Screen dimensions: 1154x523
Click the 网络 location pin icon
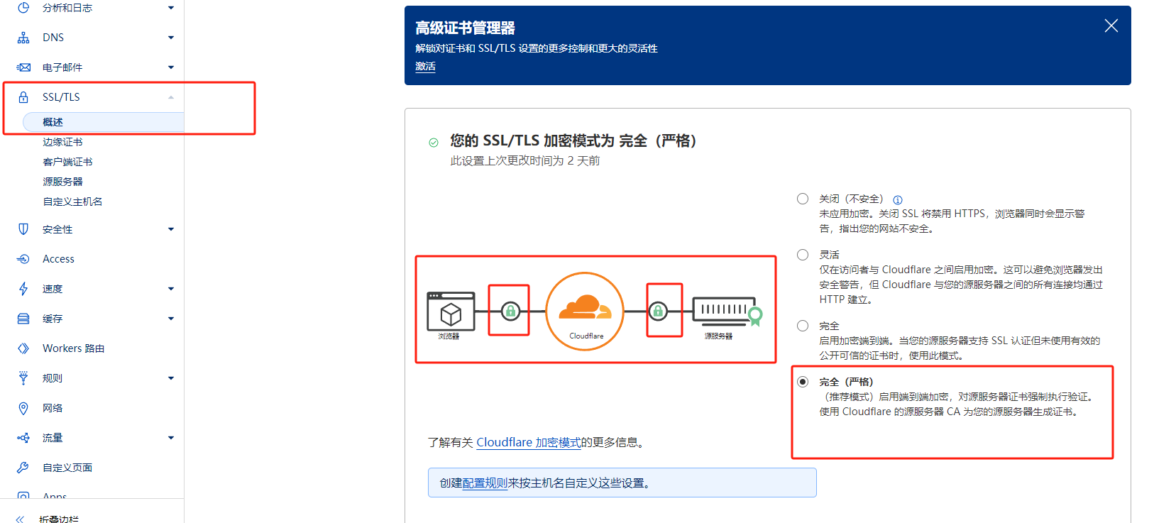pyautogui.click(x=23, y=408)
